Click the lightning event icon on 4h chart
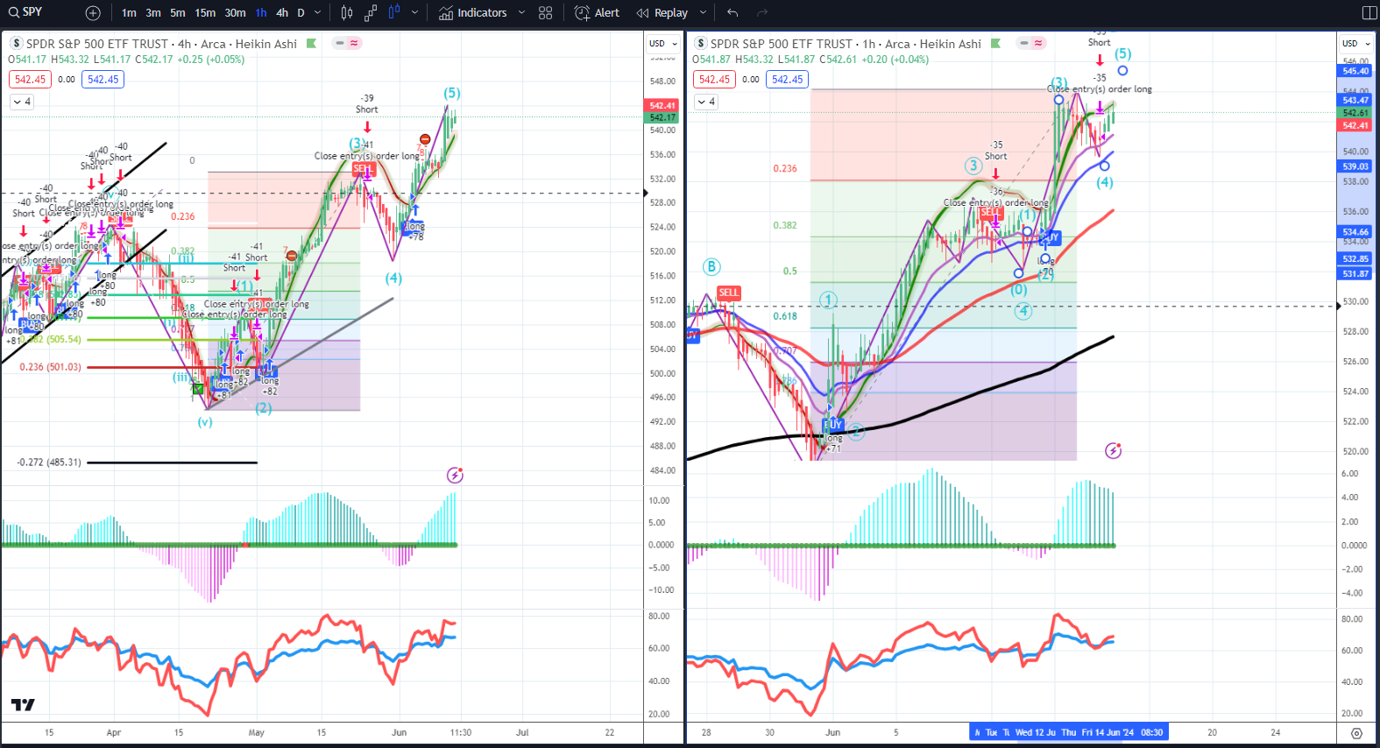The height and width of the screenshot is (748, 1380). (455, 476)
